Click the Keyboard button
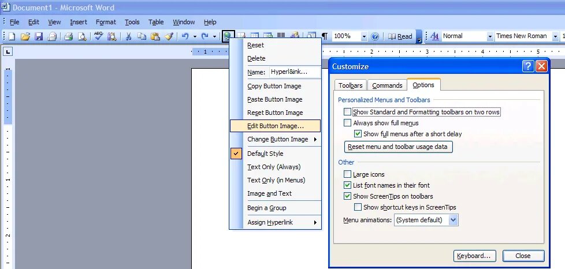565x269 pixels. pyautogui.click(x=474, y=256)
